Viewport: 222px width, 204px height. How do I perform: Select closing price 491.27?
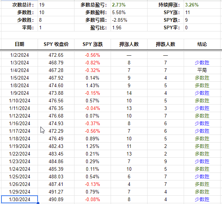(56, 192)
